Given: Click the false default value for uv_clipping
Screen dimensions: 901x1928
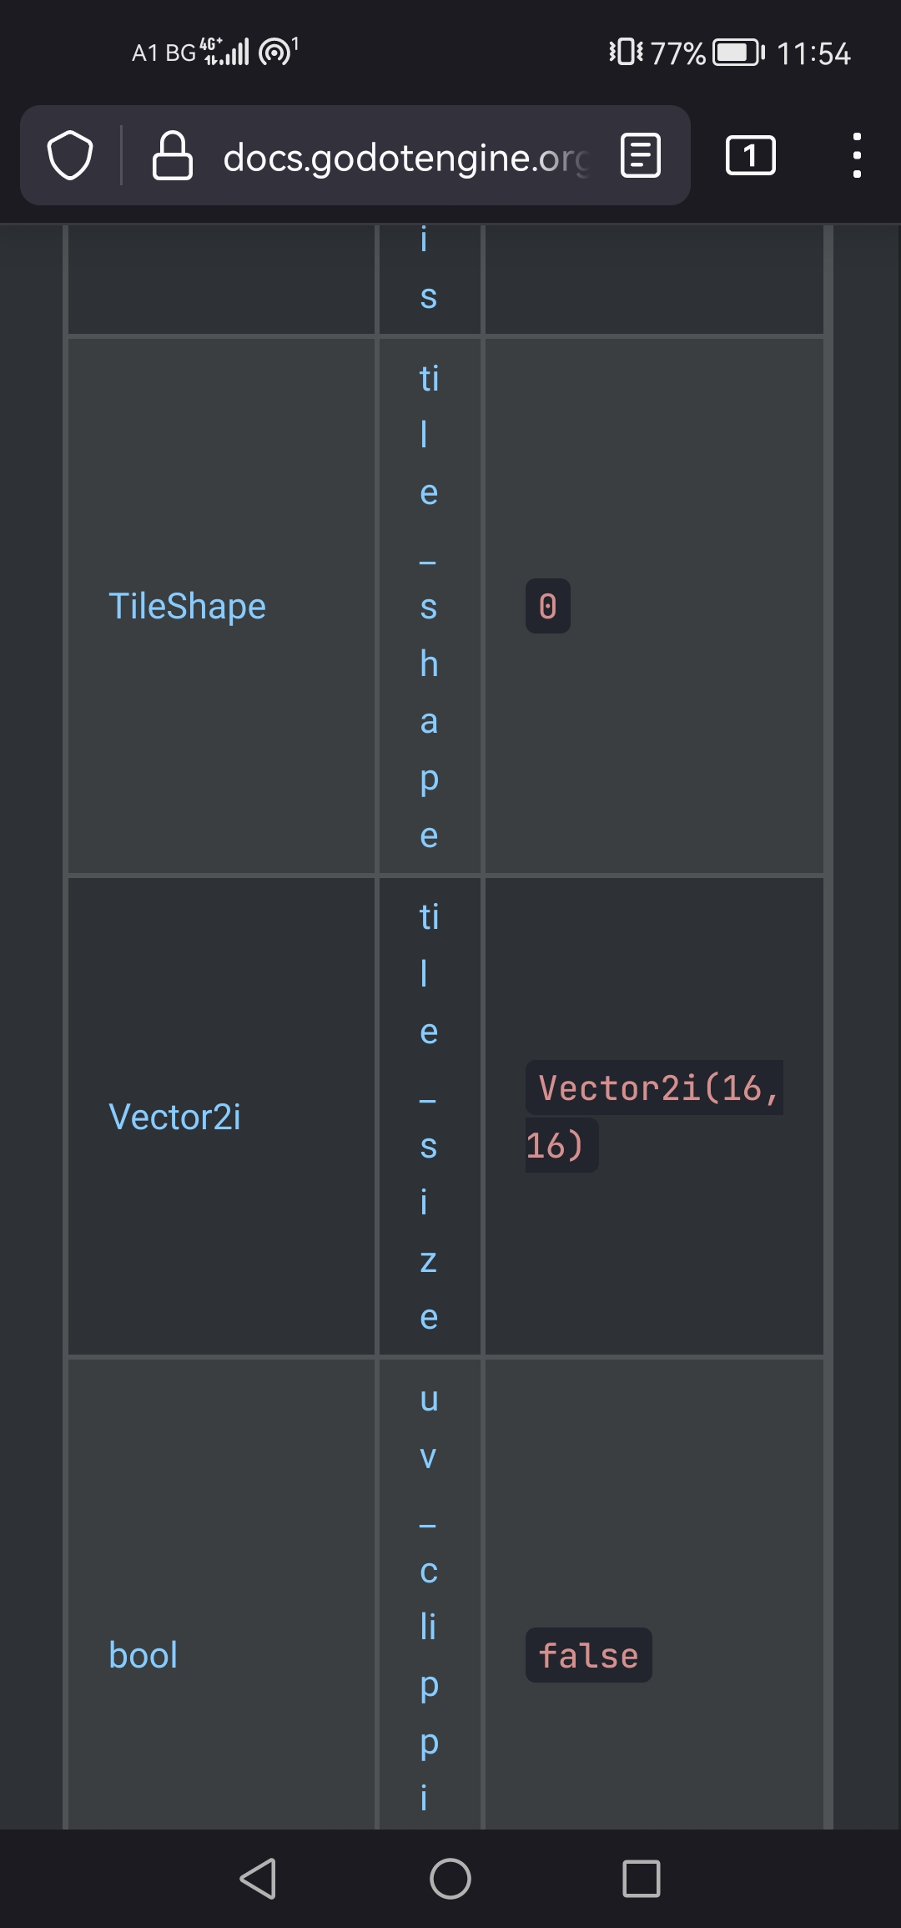Looking at the screenshot, I should click(x=589, y=1656).
